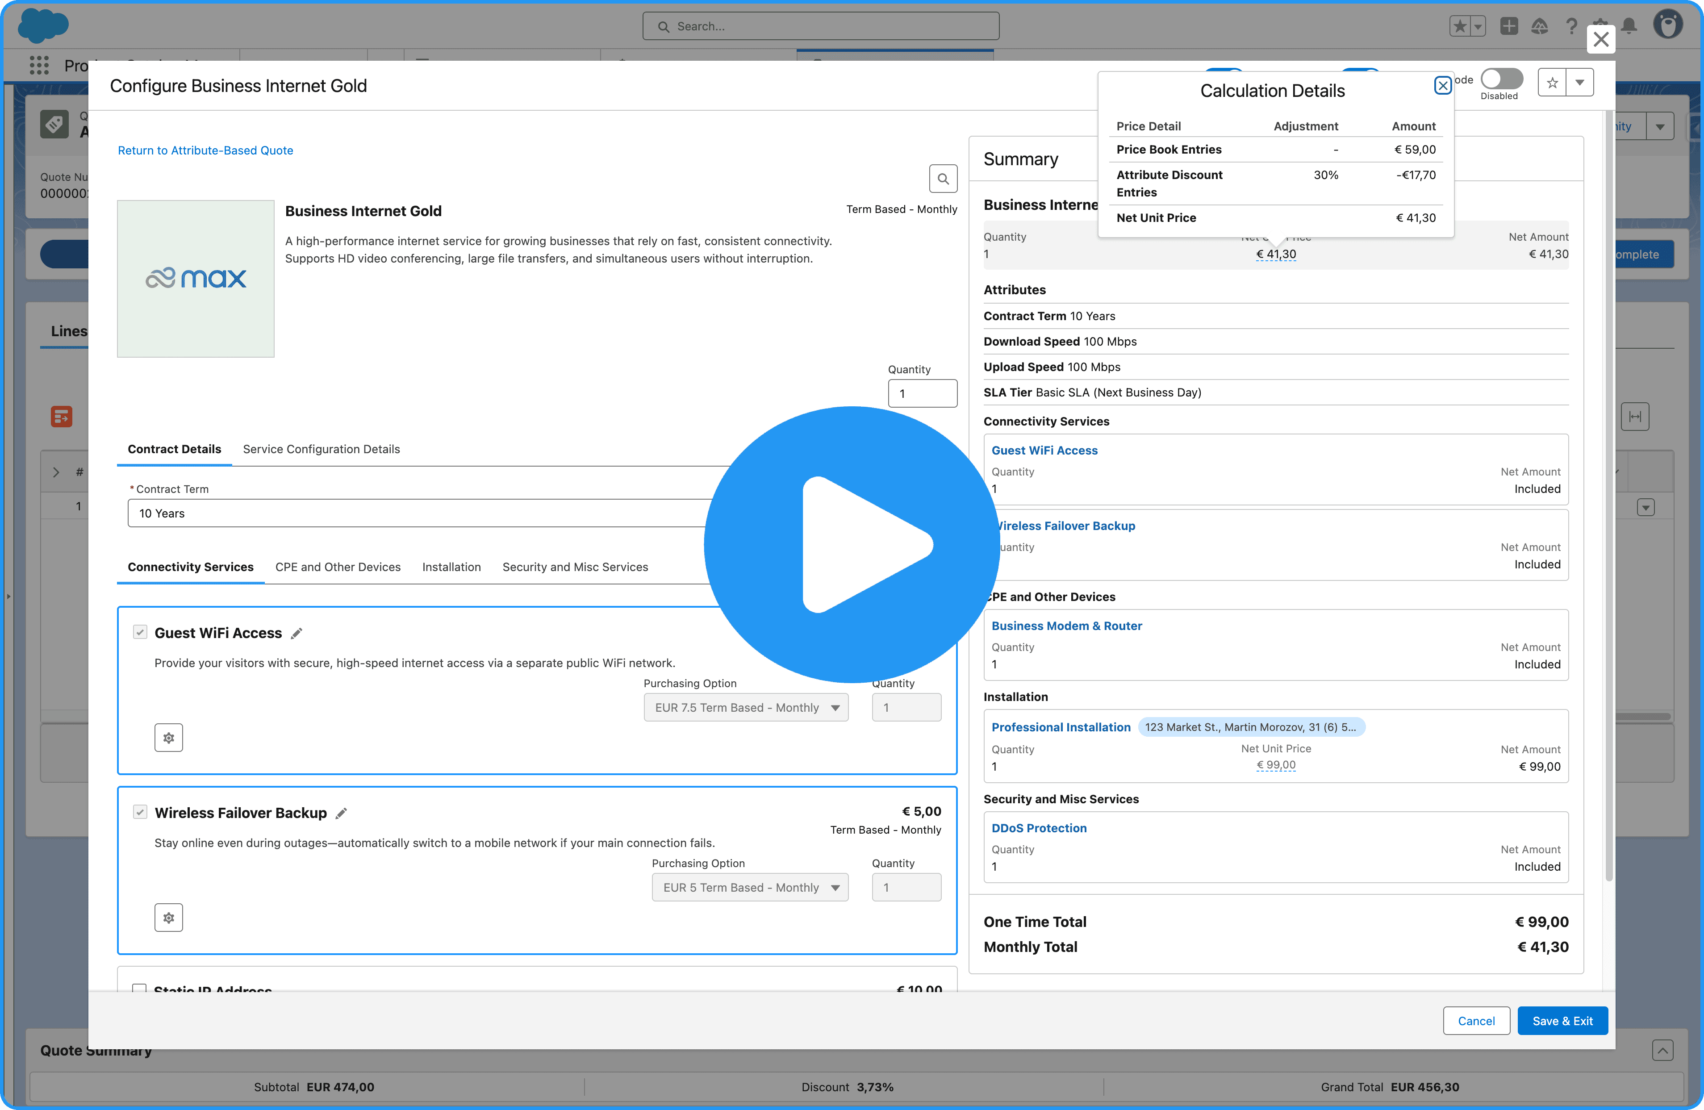Click the favorite star icon in header
The width and height of the screenshot is (1704, 1110).
click(x=1551, y=83)
